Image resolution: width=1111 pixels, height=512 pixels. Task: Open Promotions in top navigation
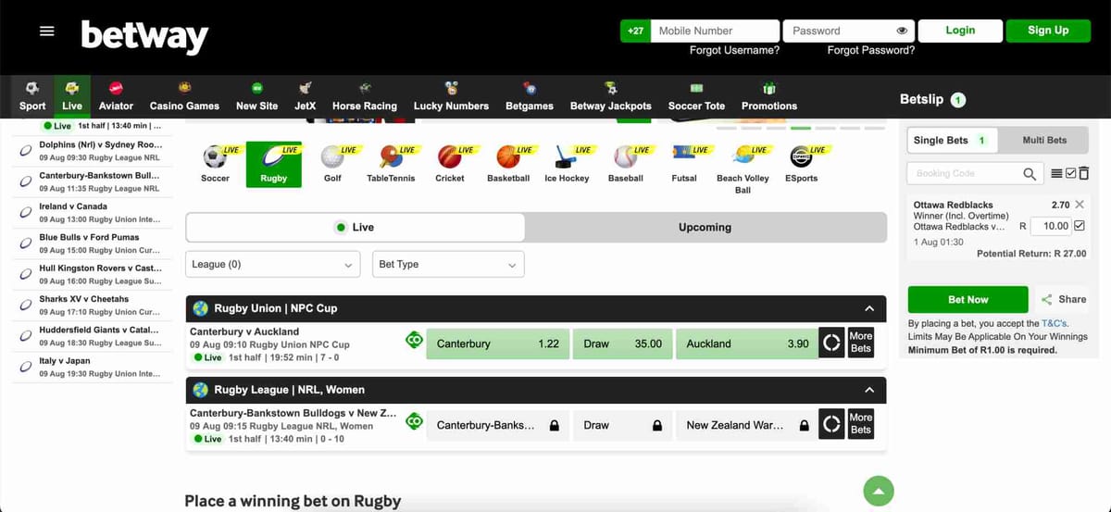point(769,97)
